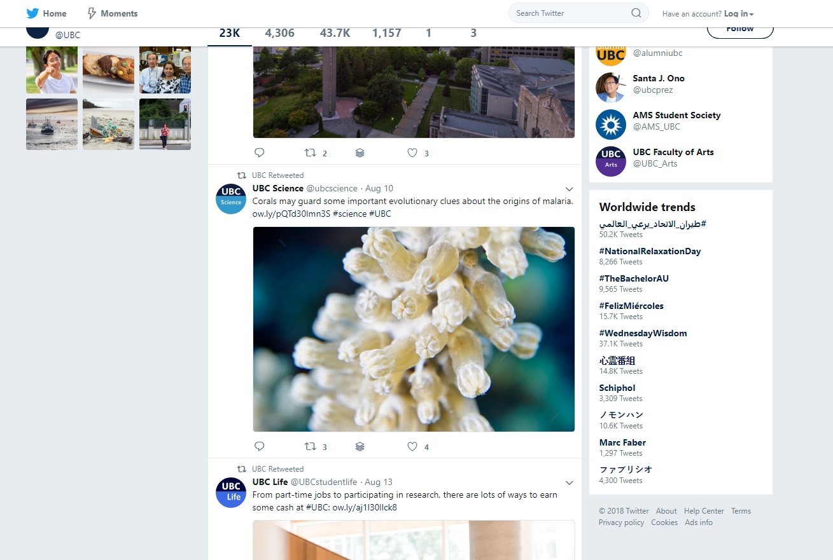The image size is (833, 560).
Task: Open the #FelizMiércoles trend
Action: click(631, 306)
